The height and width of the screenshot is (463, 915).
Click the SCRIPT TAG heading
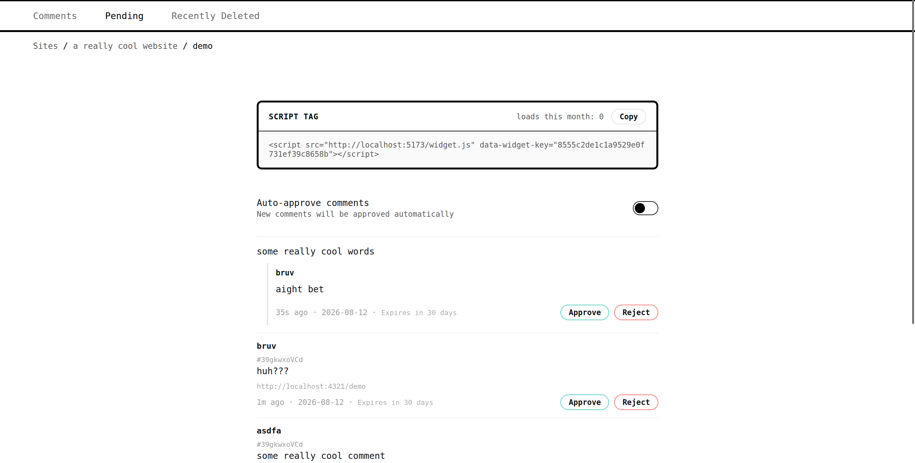coord(293,117)
